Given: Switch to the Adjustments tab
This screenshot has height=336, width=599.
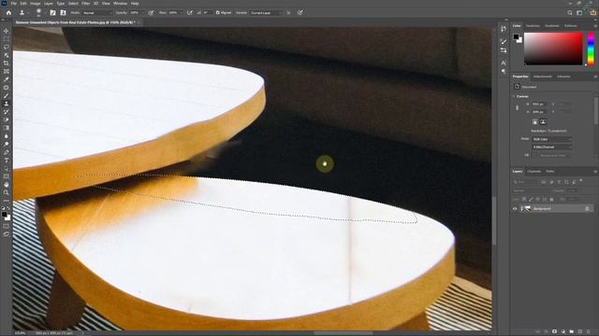Looking at the screenshot, I should (x=543, y=77).
